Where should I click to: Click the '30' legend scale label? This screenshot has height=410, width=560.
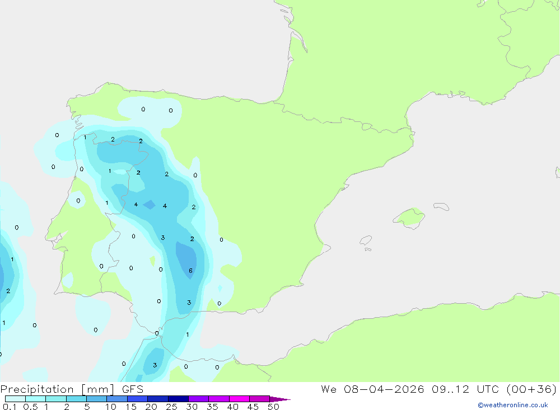point(192,407)
